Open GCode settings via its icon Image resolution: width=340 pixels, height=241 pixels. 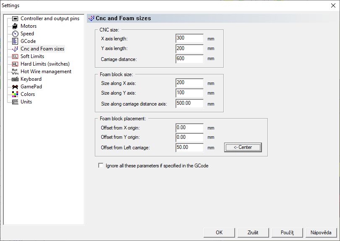point(15,41)
